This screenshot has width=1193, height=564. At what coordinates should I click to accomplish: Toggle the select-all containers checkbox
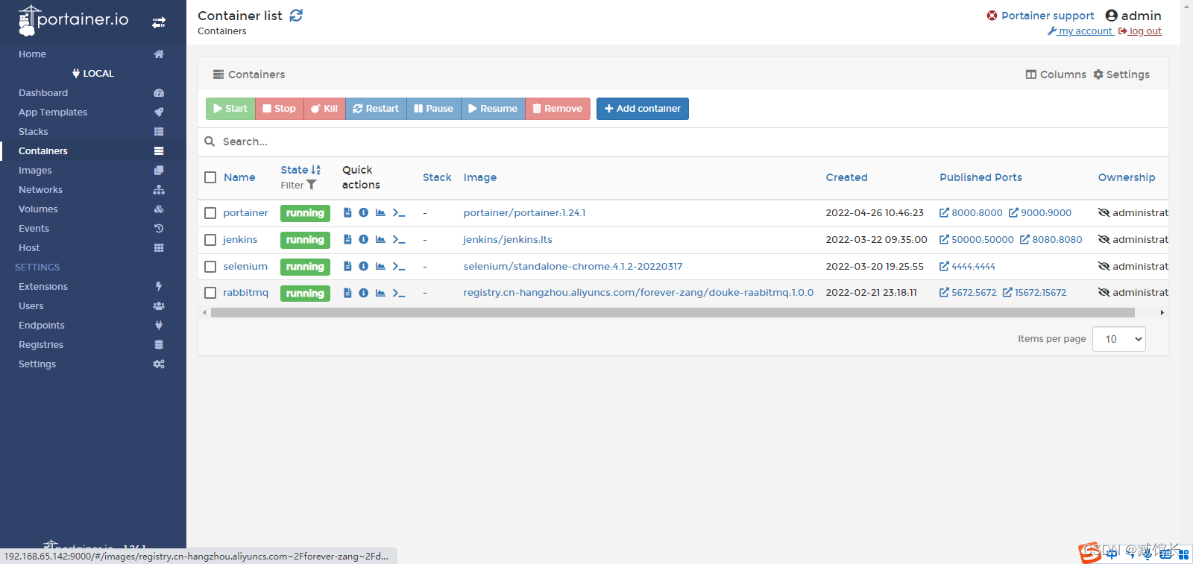point(210,177)
